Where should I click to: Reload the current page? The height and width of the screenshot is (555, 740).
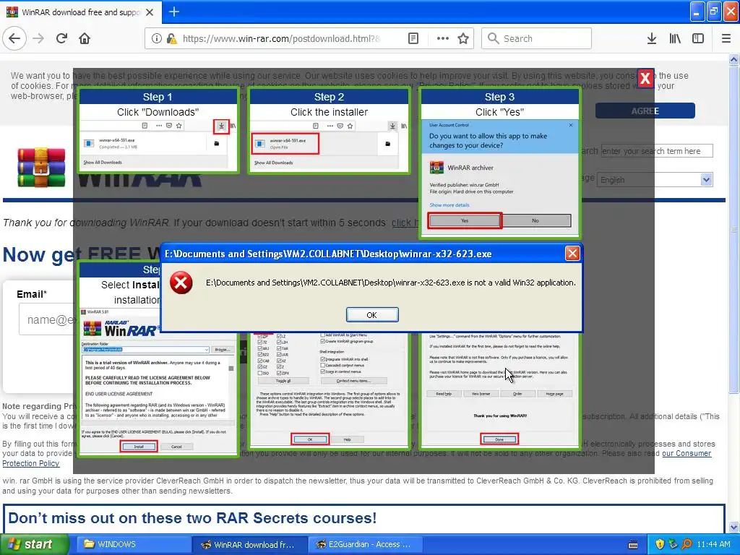(x=61, y=39)
